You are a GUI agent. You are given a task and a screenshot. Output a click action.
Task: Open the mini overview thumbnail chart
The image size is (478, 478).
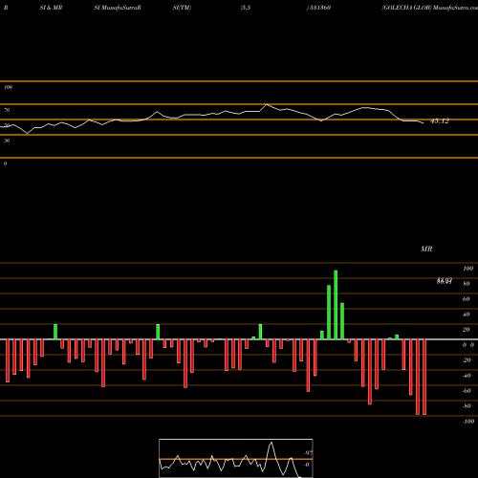[x=236, y=458]
